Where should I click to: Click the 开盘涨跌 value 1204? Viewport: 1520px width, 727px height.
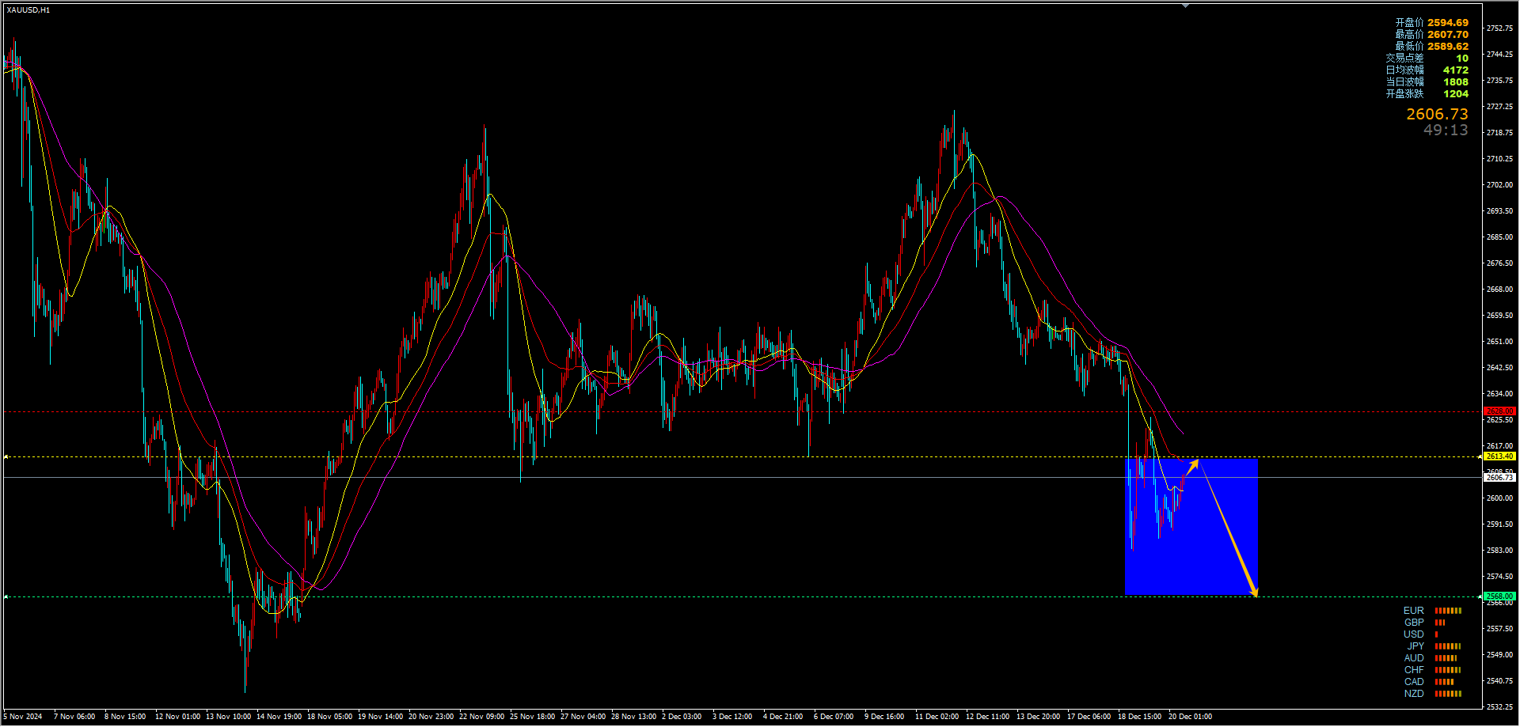[1456, 94]
